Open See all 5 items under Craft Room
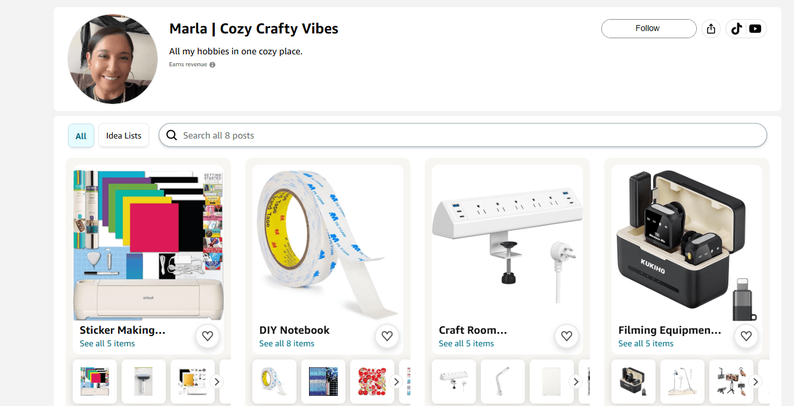794x406 pixels. (466, 343)
